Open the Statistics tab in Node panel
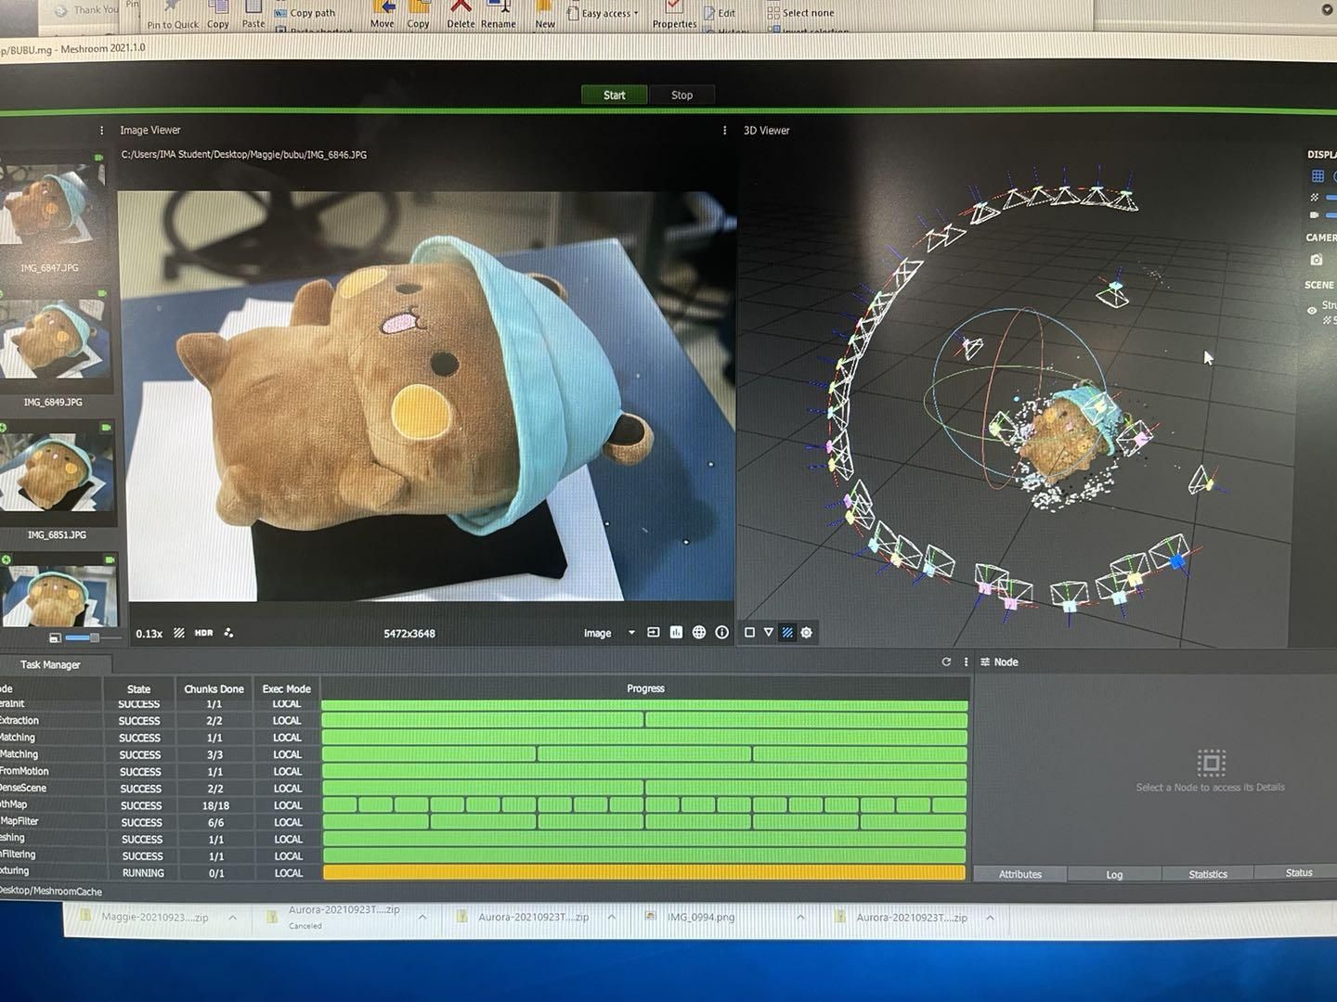This screenshot has width=1337, height=1002. tap(1208, 874)
